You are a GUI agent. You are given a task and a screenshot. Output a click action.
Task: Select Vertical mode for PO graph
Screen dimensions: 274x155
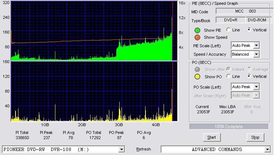(x=249, y=76)
